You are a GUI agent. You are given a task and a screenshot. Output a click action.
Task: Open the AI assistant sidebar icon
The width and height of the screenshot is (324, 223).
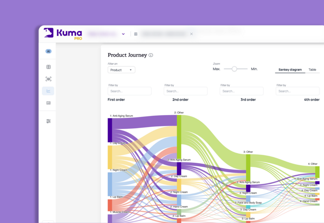pyautogui.click(x=48, y=51)
